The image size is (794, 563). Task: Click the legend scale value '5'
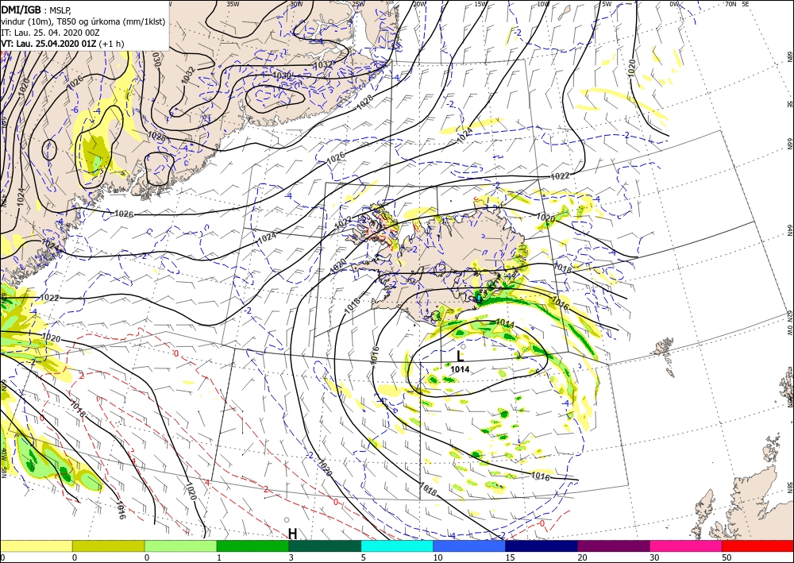coord(363,557)
